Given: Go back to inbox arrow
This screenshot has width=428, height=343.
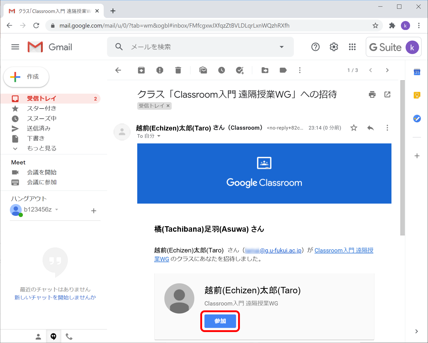Looking at the screenshot, I should tap(118, 70).
